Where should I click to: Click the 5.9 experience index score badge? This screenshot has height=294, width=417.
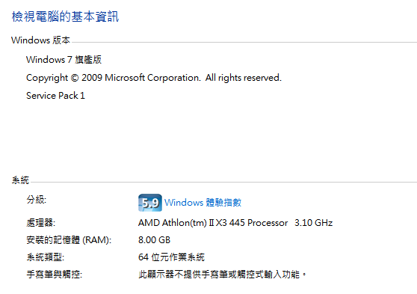click(x=150, y=203)
